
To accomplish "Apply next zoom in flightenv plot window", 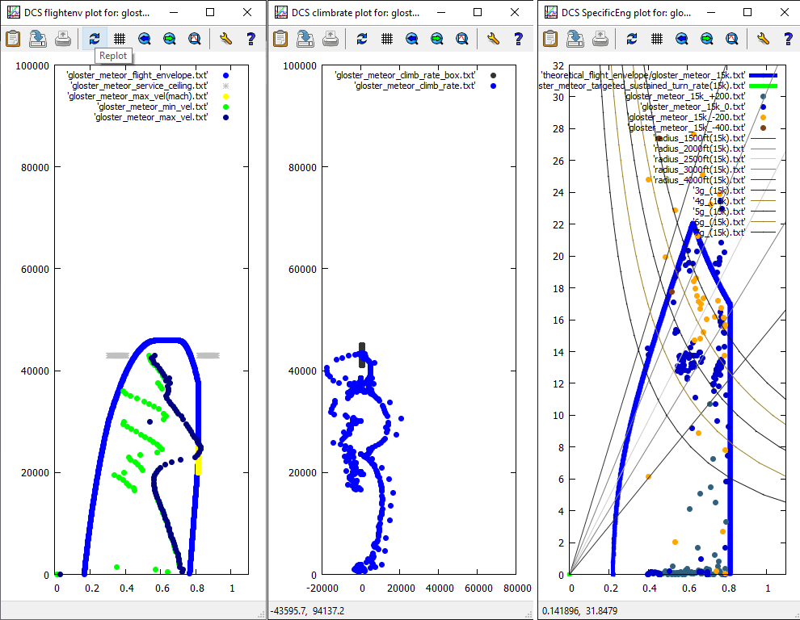I will point(170,38).
